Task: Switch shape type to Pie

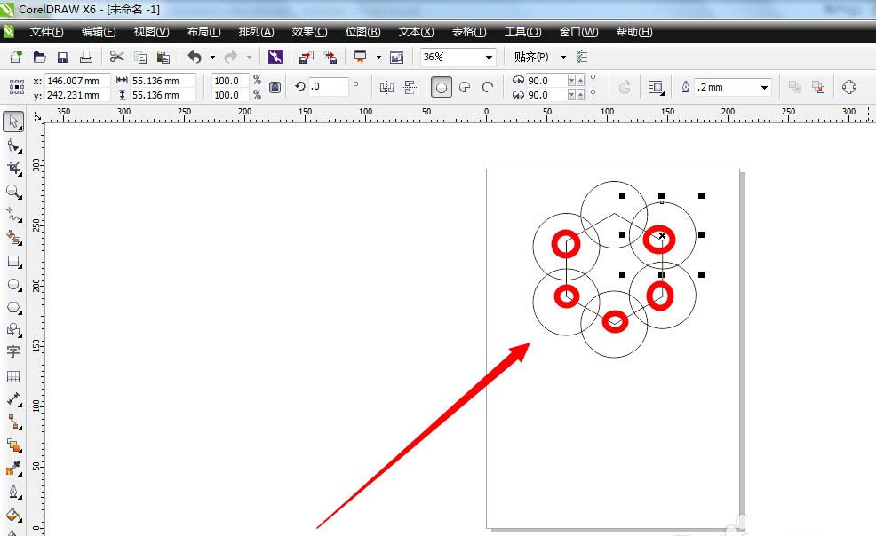Action: click(x=464, y=87)
